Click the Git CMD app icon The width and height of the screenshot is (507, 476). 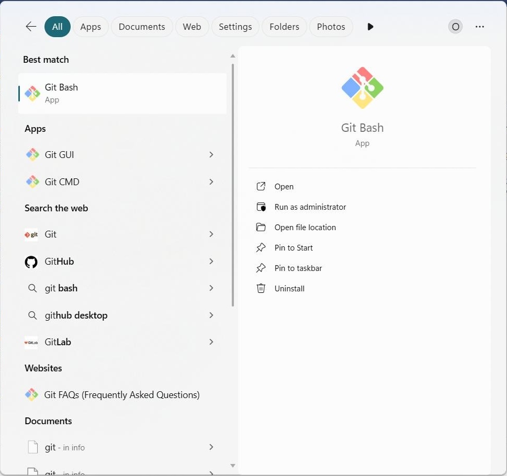32,182
